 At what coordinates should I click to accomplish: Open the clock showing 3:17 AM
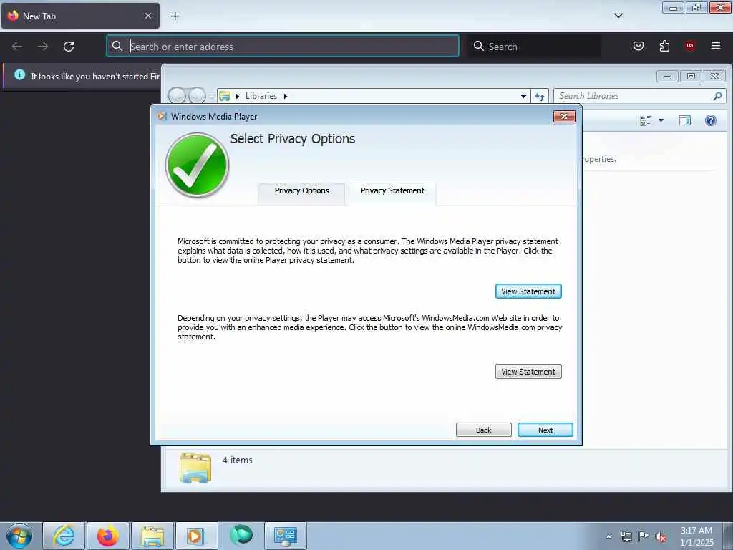point(696,536)
